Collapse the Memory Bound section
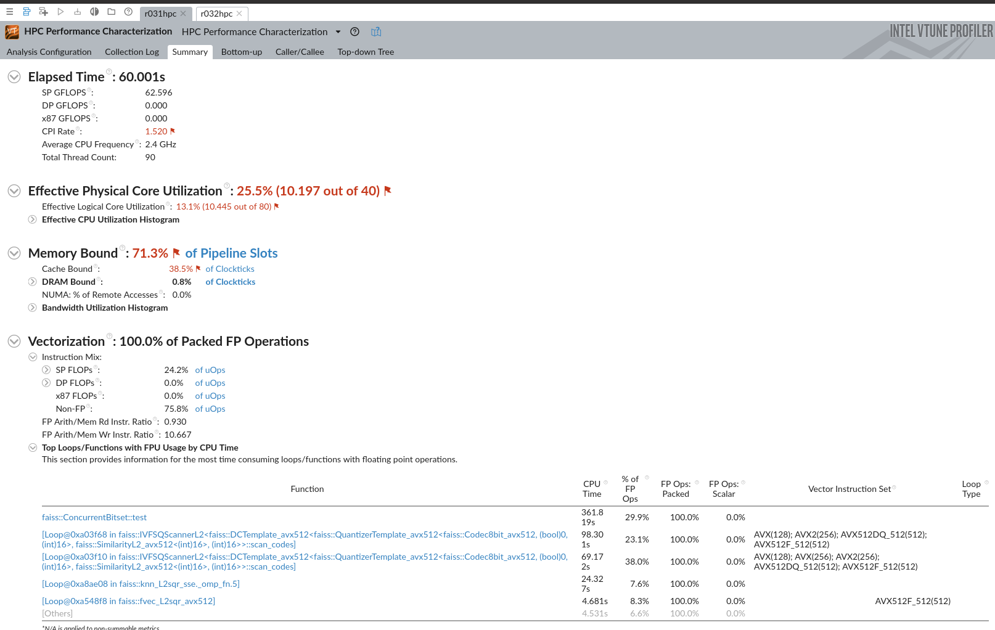The image size is (995, 630). tap(14, 253)
